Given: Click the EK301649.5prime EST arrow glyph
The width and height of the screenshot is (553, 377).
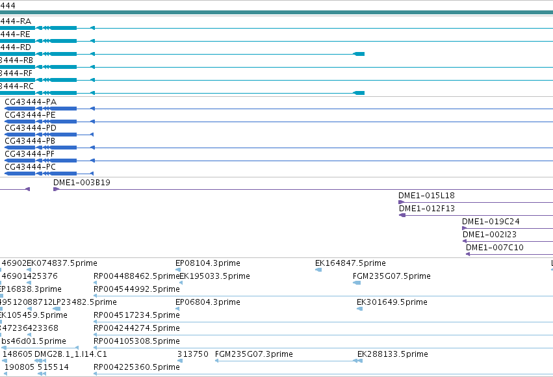Looking at the screenshot, I should 360,309.
